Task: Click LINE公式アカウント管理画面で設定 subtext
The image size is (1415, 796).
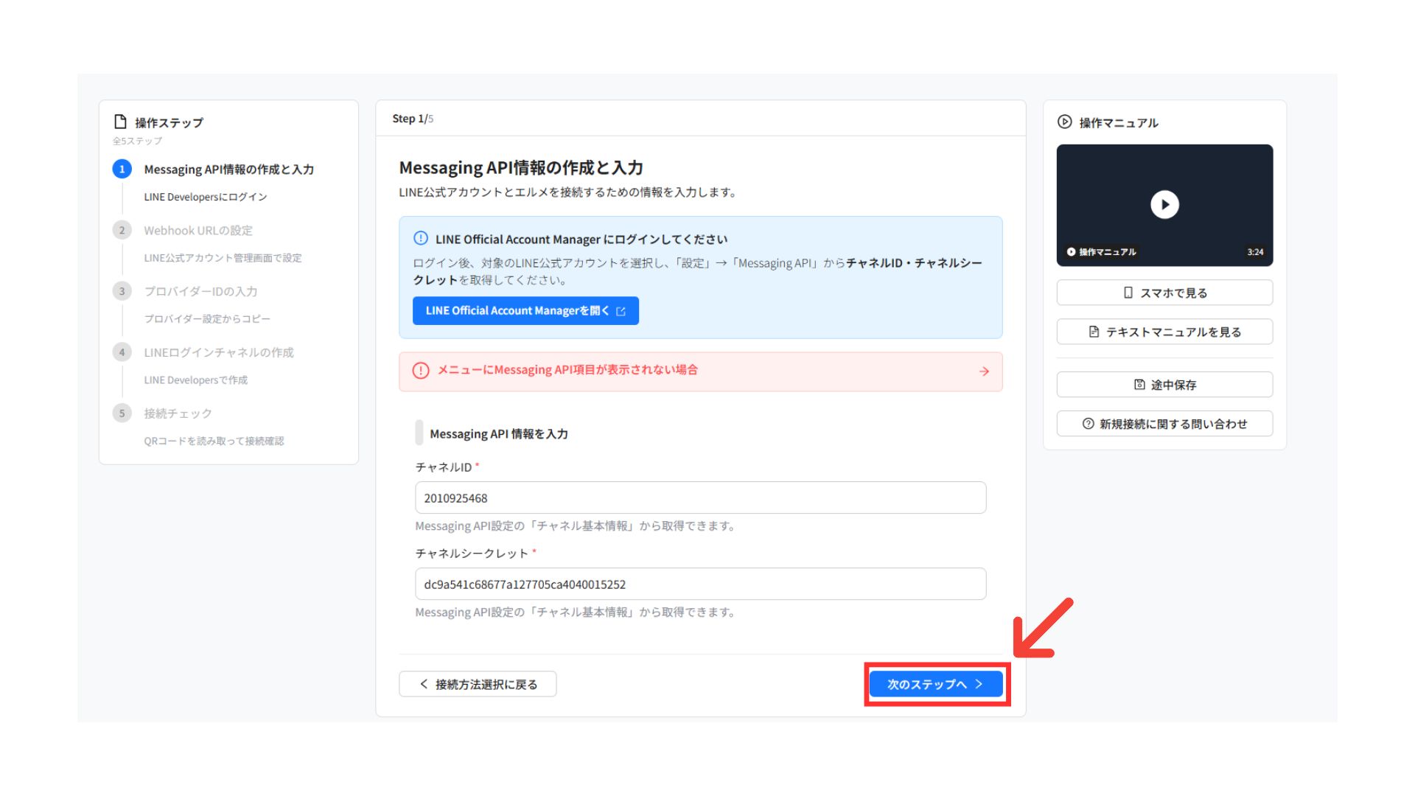Action: 223,258
